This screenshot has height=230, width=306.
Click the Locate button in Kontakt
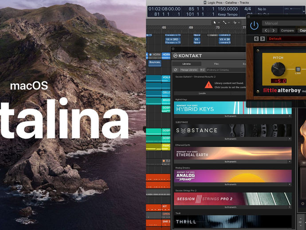[x=202, y=93]
